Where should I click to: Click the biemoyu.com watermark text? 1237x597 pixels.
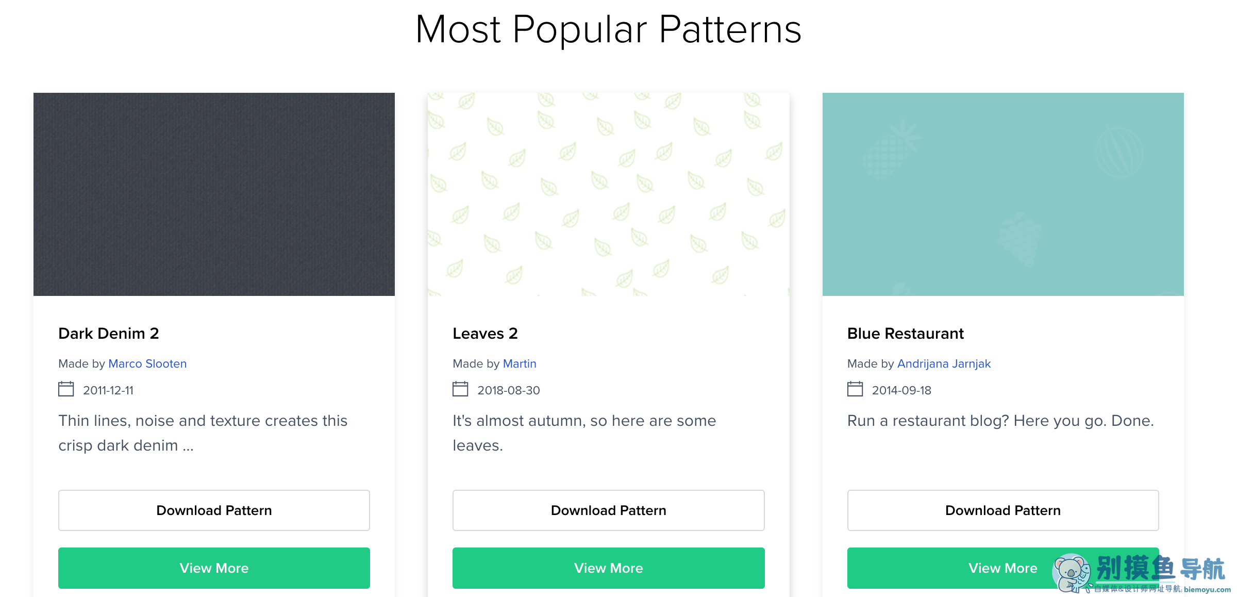(1207, 589)
